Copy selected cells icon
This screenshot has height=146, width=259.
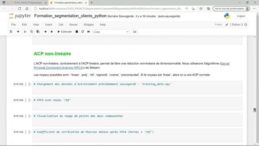pos(32,32)
